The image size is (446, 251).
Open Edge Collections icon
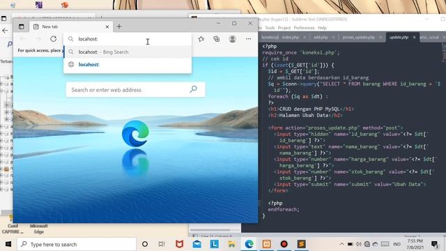coord(217,39)
